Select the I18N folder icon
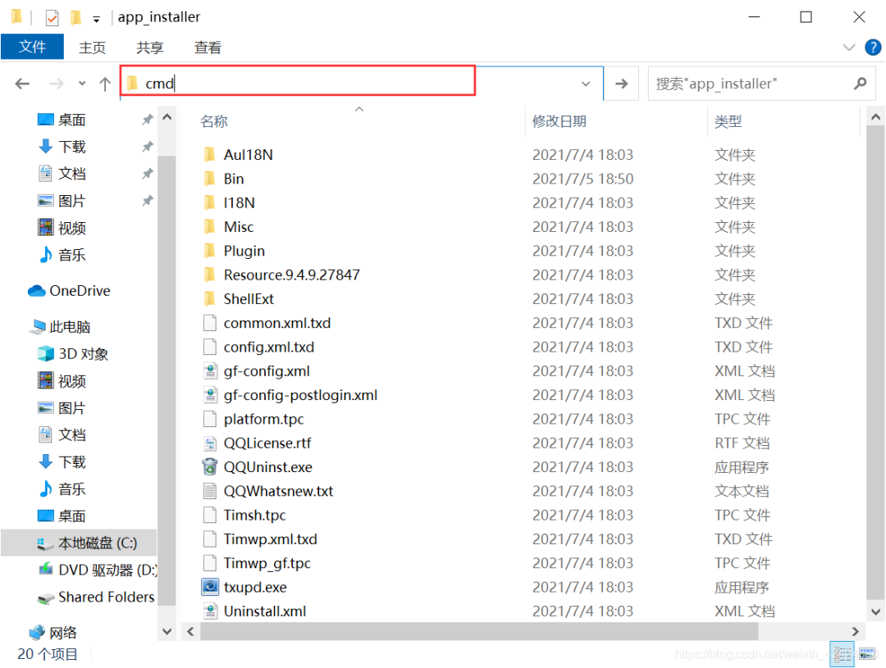Viewport: 886px width, 668px height. pyautogui.click(x=210, y=202)
